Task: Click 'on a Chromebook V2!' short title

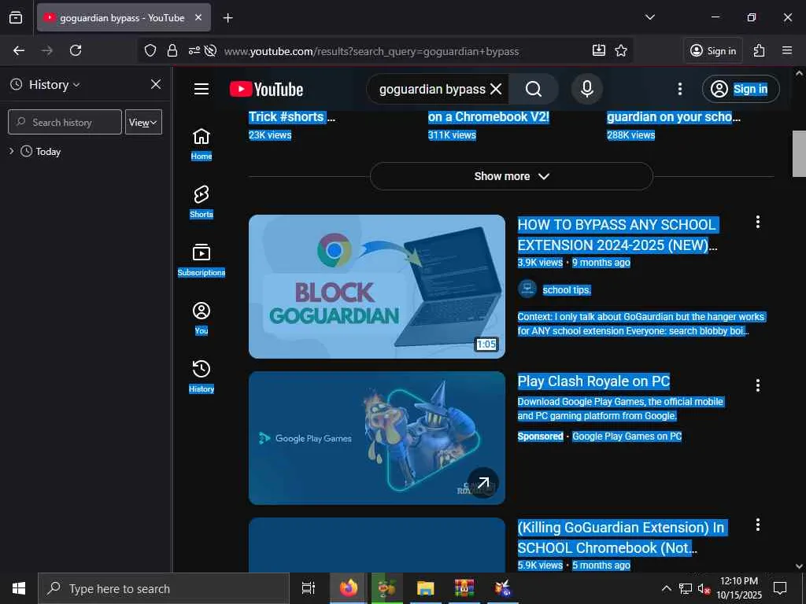Action: coord(489,117)
